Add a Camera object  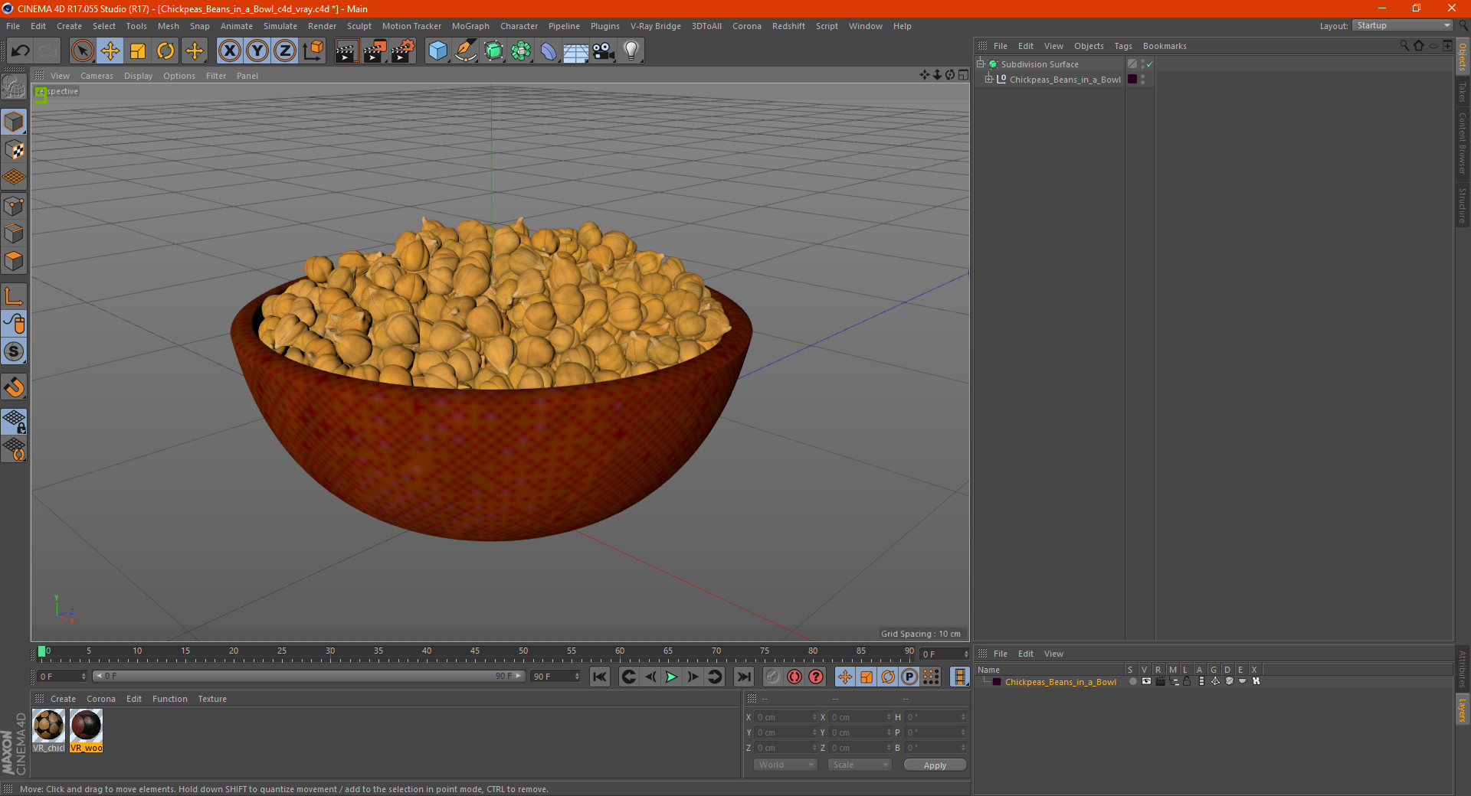604,51
